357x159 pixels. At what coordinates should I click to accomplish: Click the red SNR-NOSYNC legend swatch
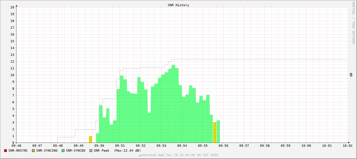(x=5, y=151)
